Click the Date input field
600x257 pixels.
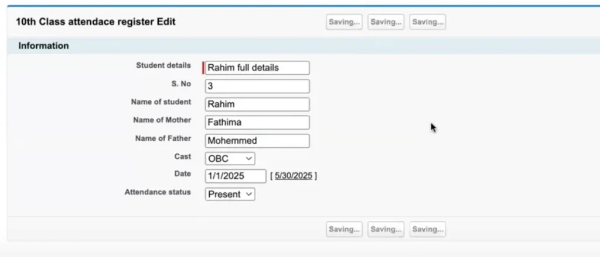point(236,176)
